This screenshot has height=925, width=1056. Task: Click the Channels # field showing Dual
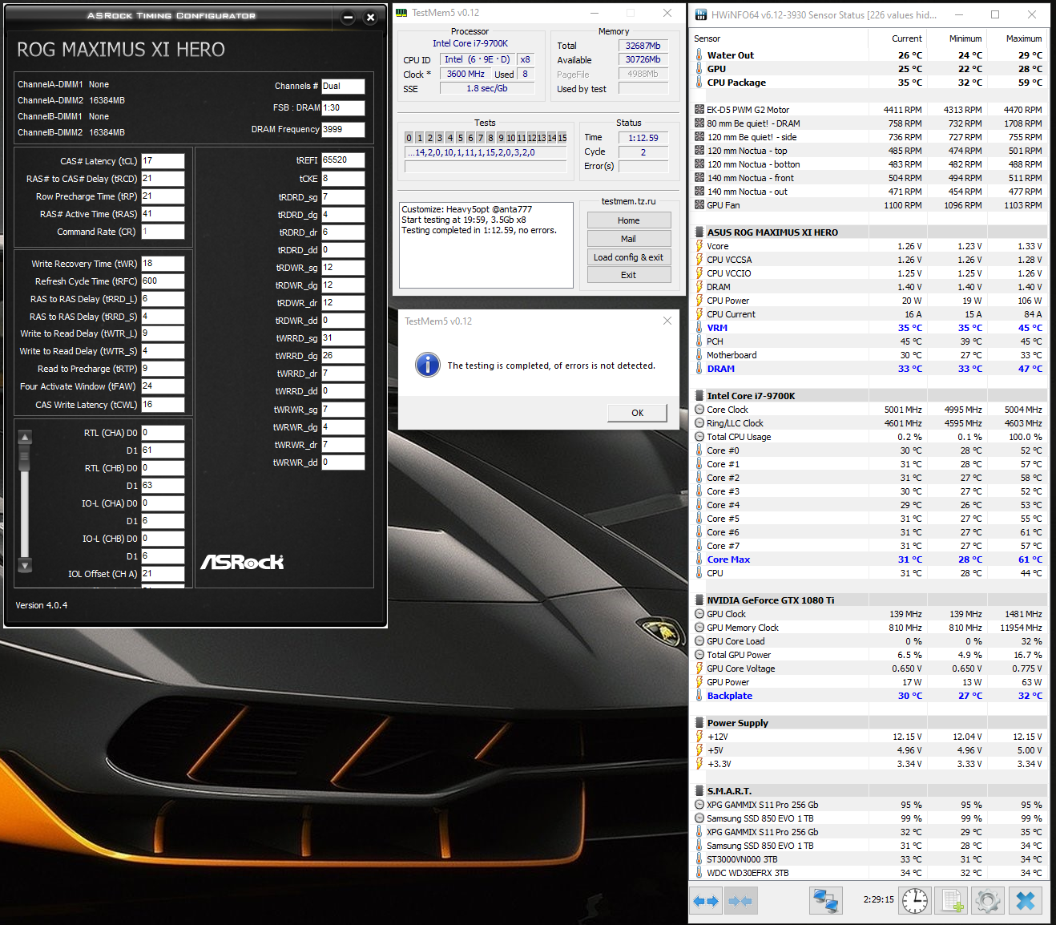point(343,87)
